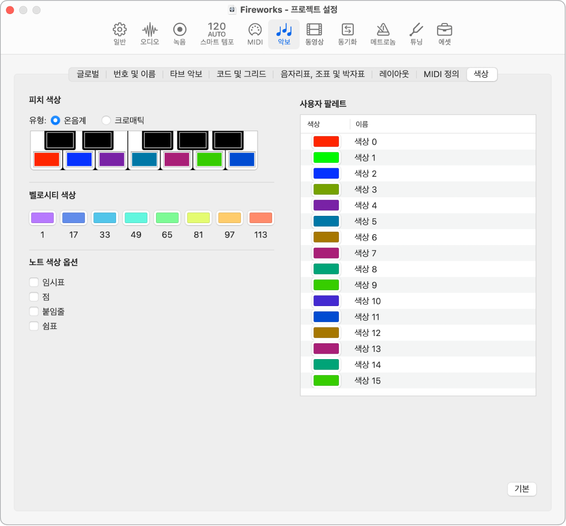Image resolution: width=566 pixels, height=526 pixels.
Task: Click the green pitch color on sixth white key
Action: (209, 159)
